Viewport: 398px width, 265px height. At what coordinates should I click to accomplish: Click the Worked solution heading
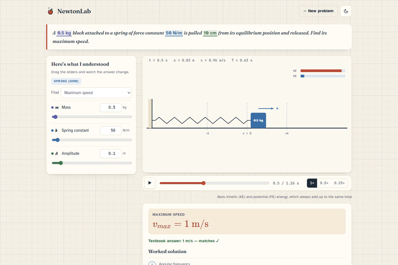click(x=167, y=252)
